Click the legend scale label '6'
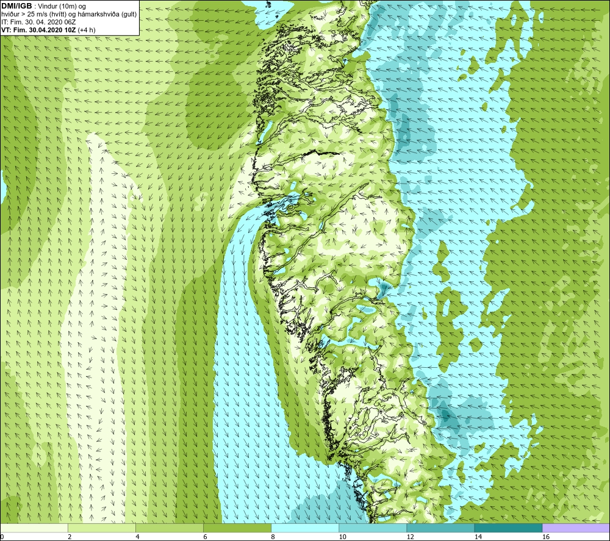 click(x=205, y=537)
